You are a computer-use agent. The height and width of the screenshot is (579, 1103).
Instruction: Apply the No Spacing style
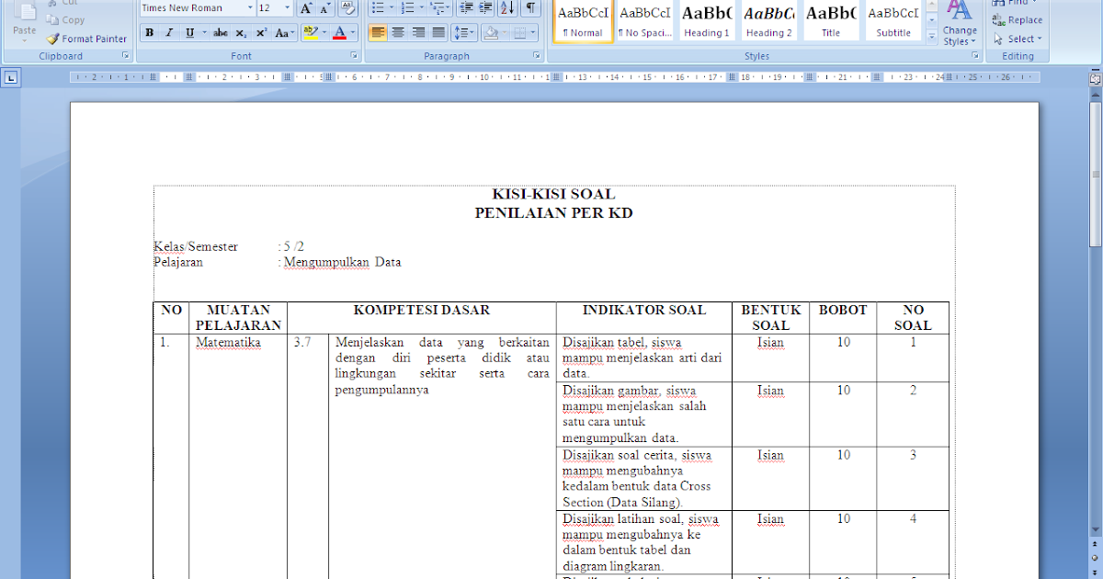(x=644, y=21)
